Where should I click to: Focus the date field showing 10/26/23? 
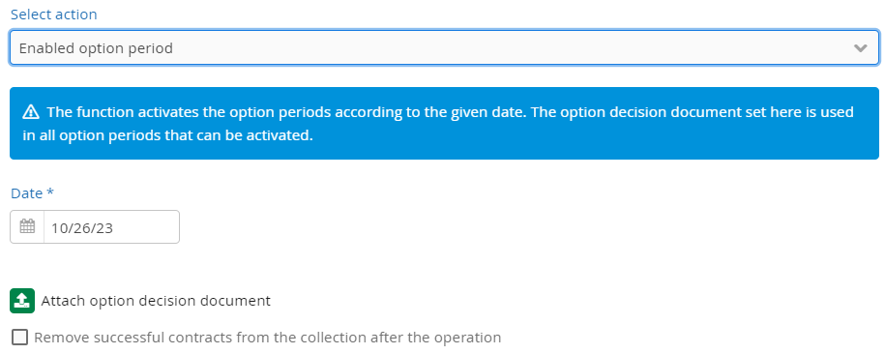click(111, 227)
